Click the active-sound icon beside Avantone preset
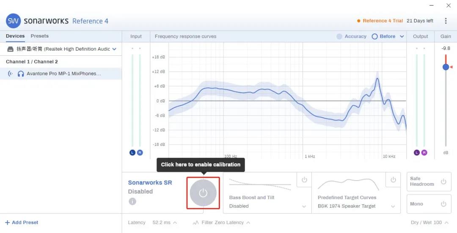The height and width of the screenshot is (233, 457). click(x=11, y=74)
